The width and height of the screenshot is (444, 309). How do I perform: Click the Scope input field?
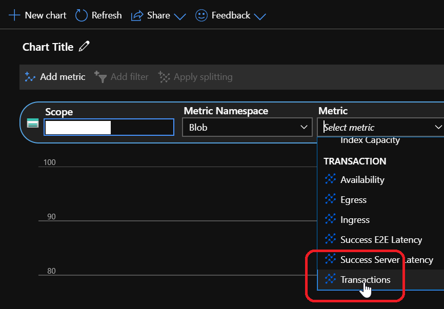(109, 127)
